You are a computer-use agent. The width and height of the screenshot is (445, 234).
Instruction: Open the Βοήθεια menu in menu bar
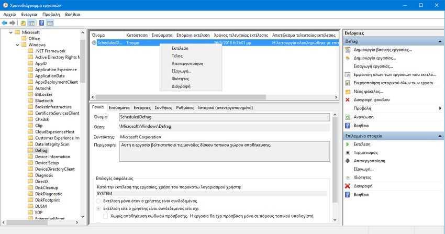coord(73,14)
